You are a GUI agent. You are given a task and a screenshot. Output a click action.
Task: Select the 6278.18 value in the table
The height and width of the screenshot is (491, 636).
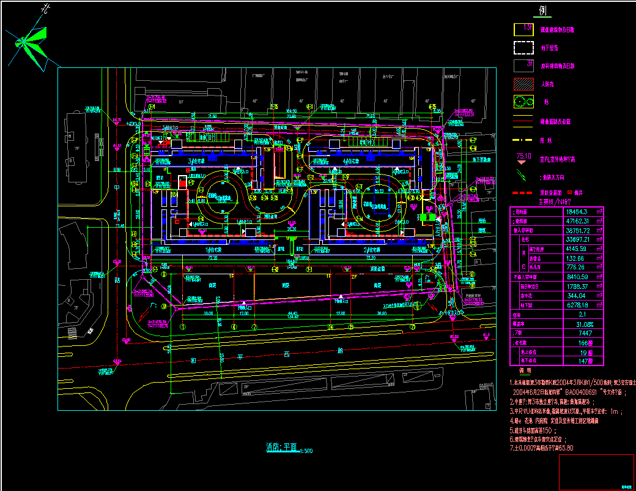[577, 305]
